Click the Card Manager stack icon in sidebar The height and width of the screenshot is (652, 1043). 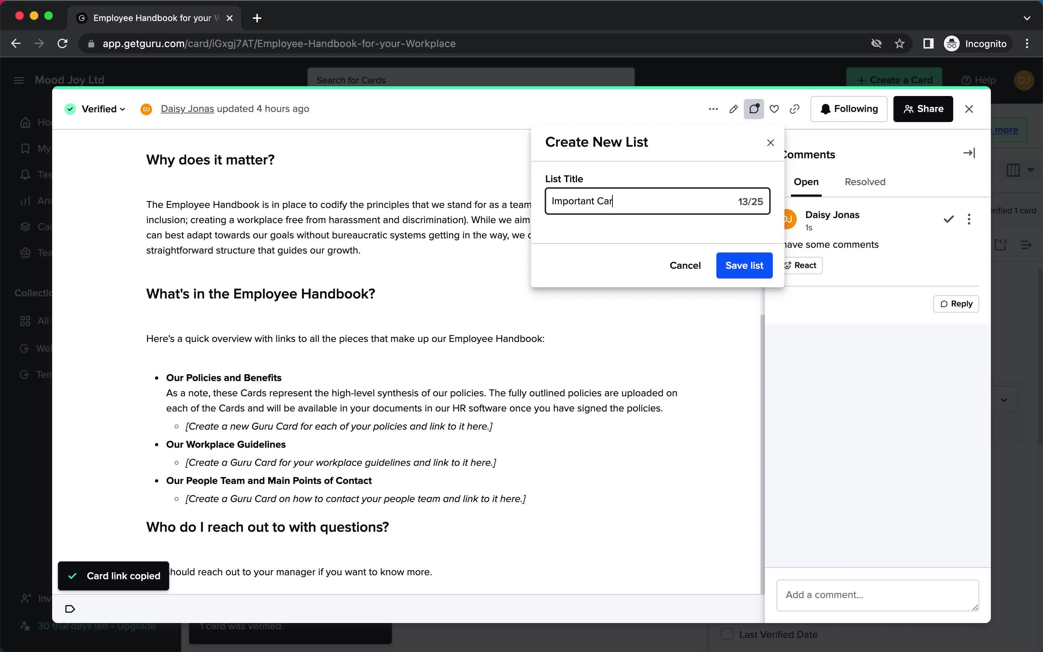point(25,227)
